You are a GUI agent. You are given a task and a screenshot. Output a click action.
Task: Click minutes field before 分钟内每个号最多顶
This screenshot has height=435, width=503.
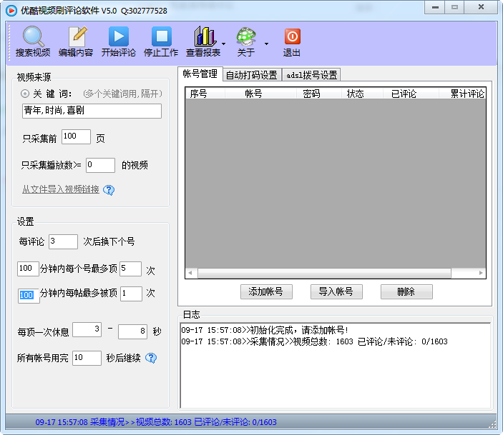28,269
